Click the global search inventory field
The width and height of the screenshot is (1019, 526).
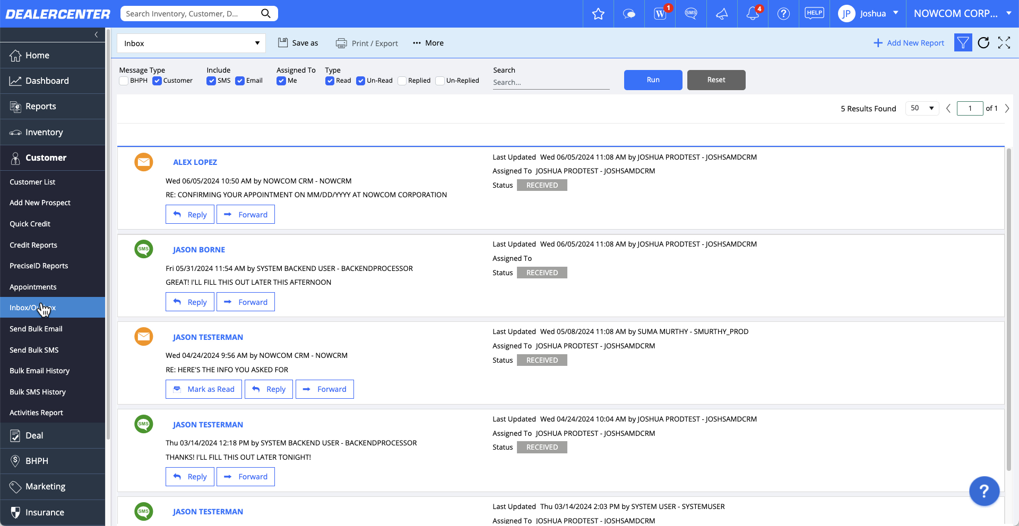tap(191, 14)
